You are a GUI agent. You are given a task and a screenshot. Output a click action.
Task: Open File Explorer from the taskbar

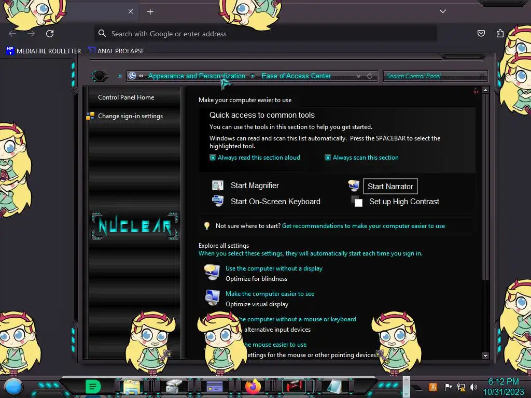(132, 387)
